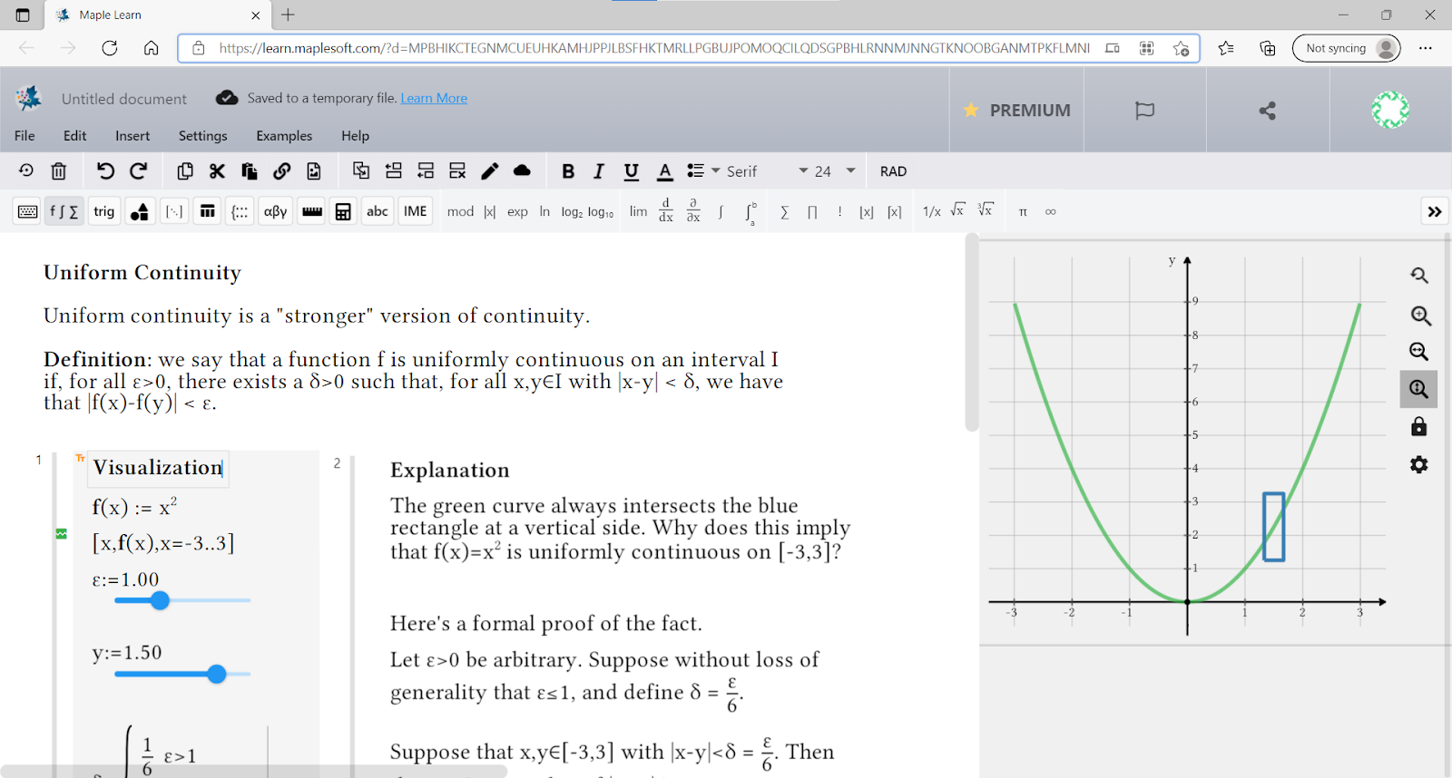Screen dimensions: 1452x778
Task: Click the Learn More link
Action: click(x=434, y=98)
